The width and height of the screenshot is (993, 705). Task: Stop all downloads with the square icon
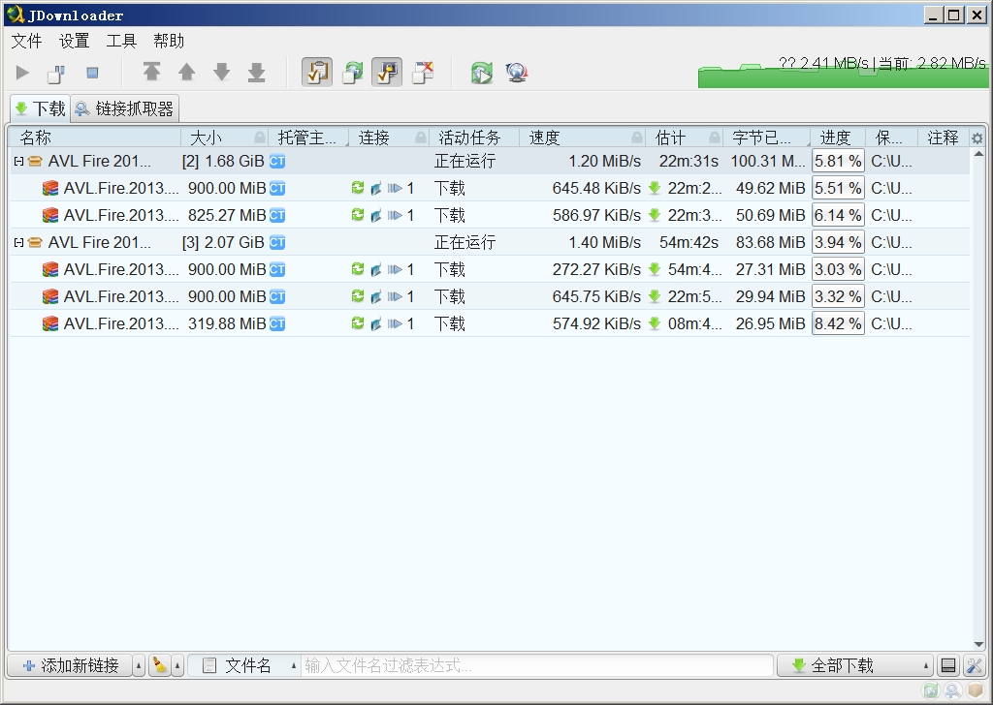(92, 73)
